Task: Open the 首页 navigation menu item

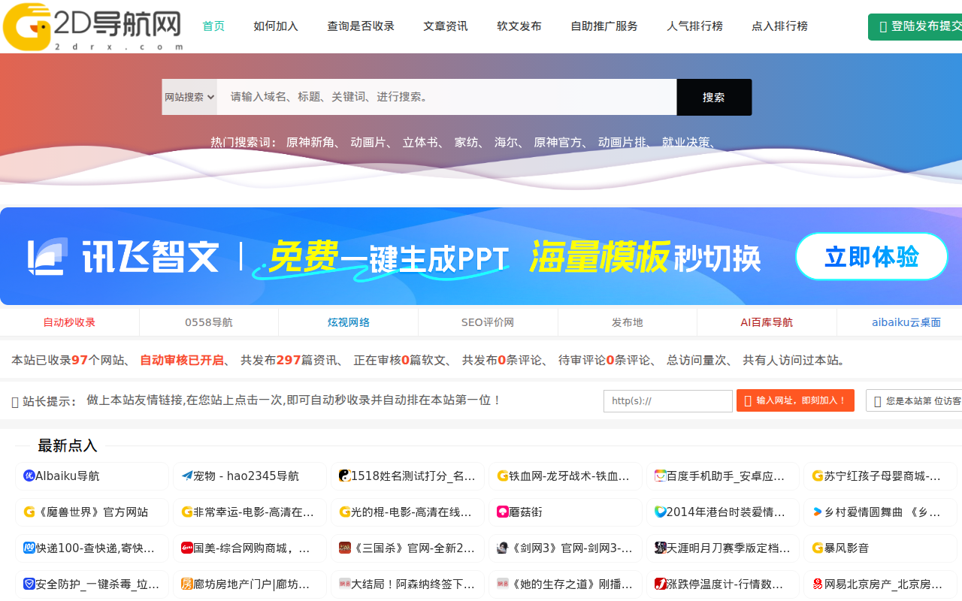Action: click(x=213, y=25)
